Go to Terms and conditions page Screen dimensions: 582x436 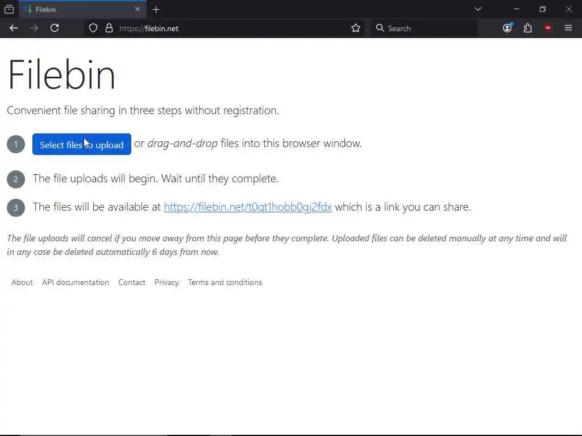tap(225, 283)
